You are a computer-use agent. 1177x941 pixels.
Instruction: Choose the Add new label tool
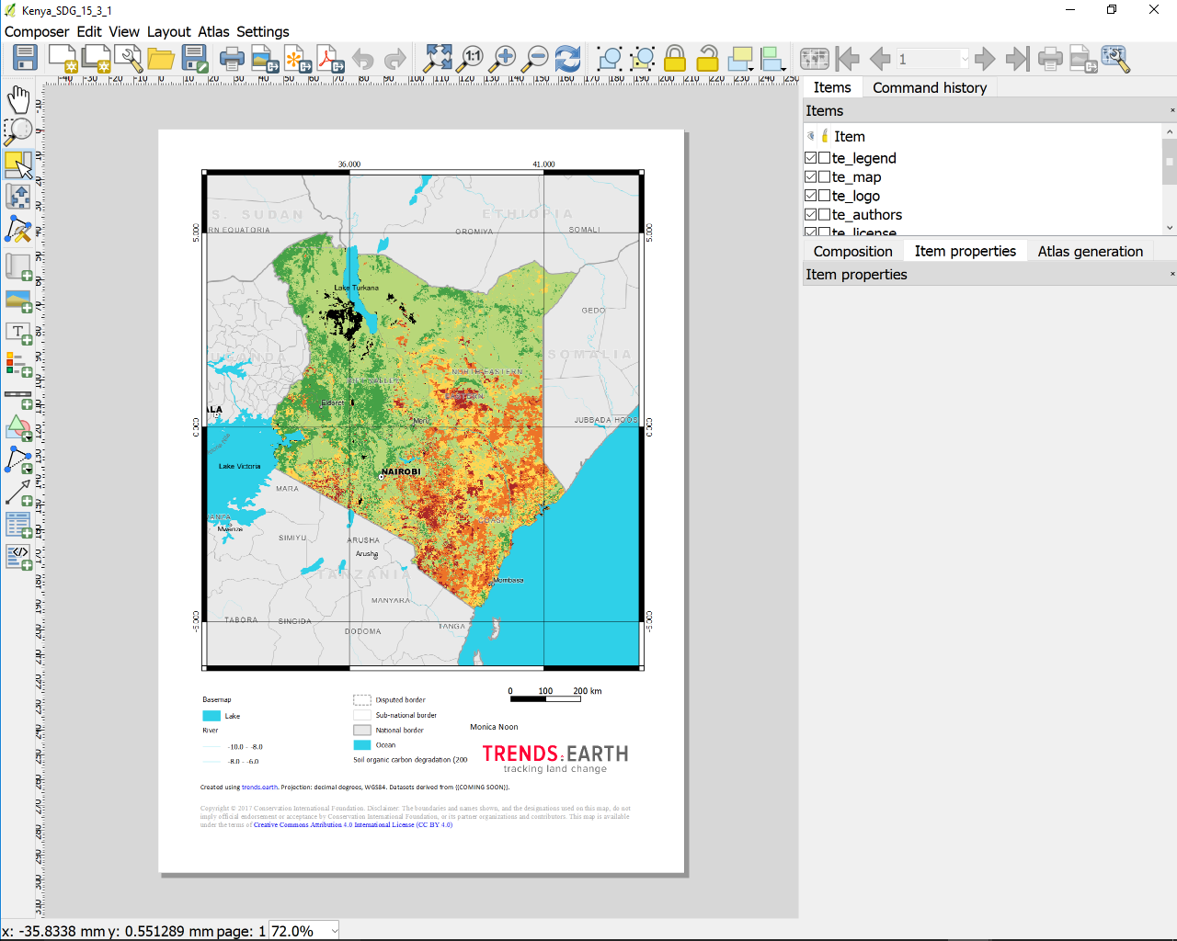coord(18,333)
